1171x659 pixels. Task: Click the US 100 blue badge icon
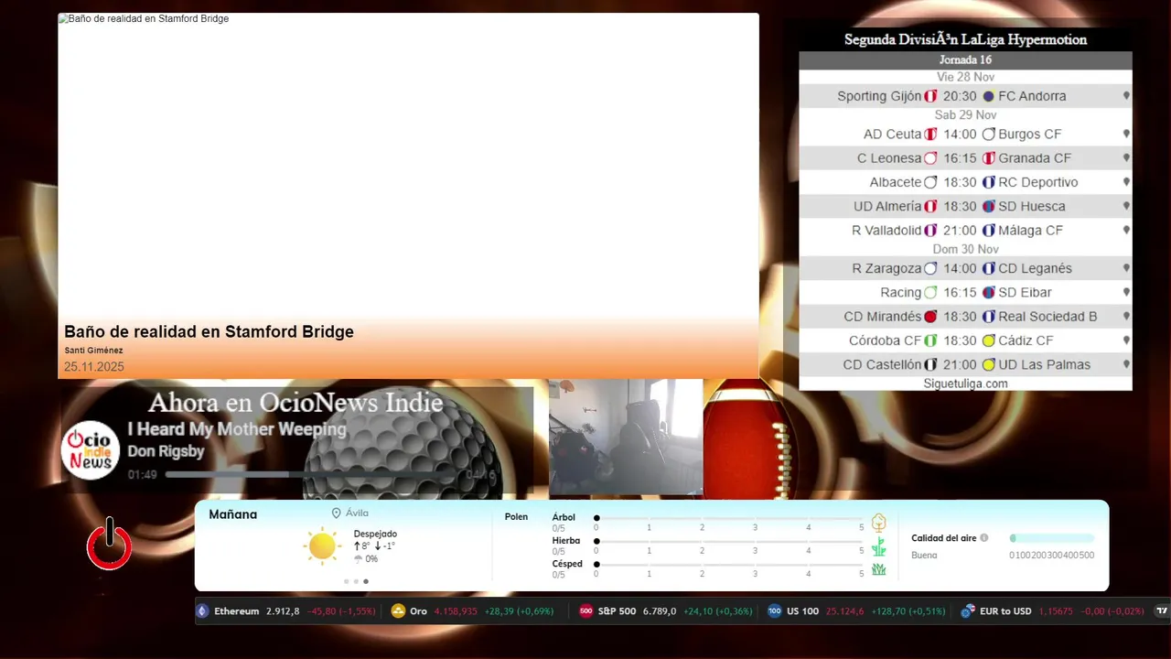pyautogui.click(x=775, y=611)
